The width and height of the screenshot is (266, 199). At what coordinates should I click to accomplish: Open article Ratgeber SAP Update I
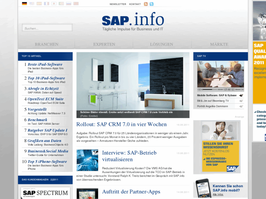[48, 130]
